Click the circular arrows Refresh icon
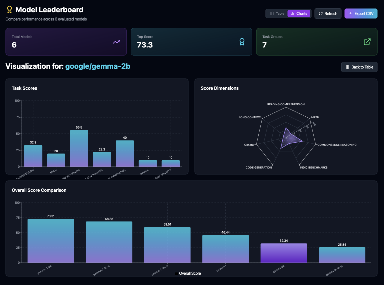The width and height of the screenshot is (384, 285). point(321,13)
